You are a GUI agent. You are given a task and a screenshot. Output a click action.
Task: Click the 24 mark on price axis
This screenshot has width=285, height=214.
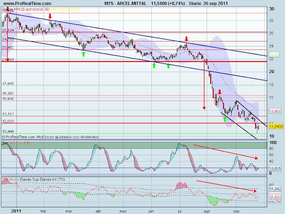(271, 46)
